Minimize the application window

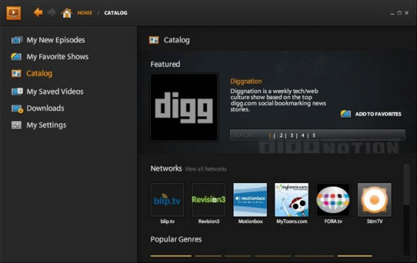pyautogui.click(x=392, y=13)
